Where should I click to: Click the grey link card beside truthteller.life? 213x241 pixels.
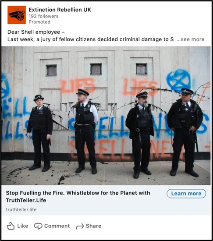pyautogui.click(x=106, y=200)
